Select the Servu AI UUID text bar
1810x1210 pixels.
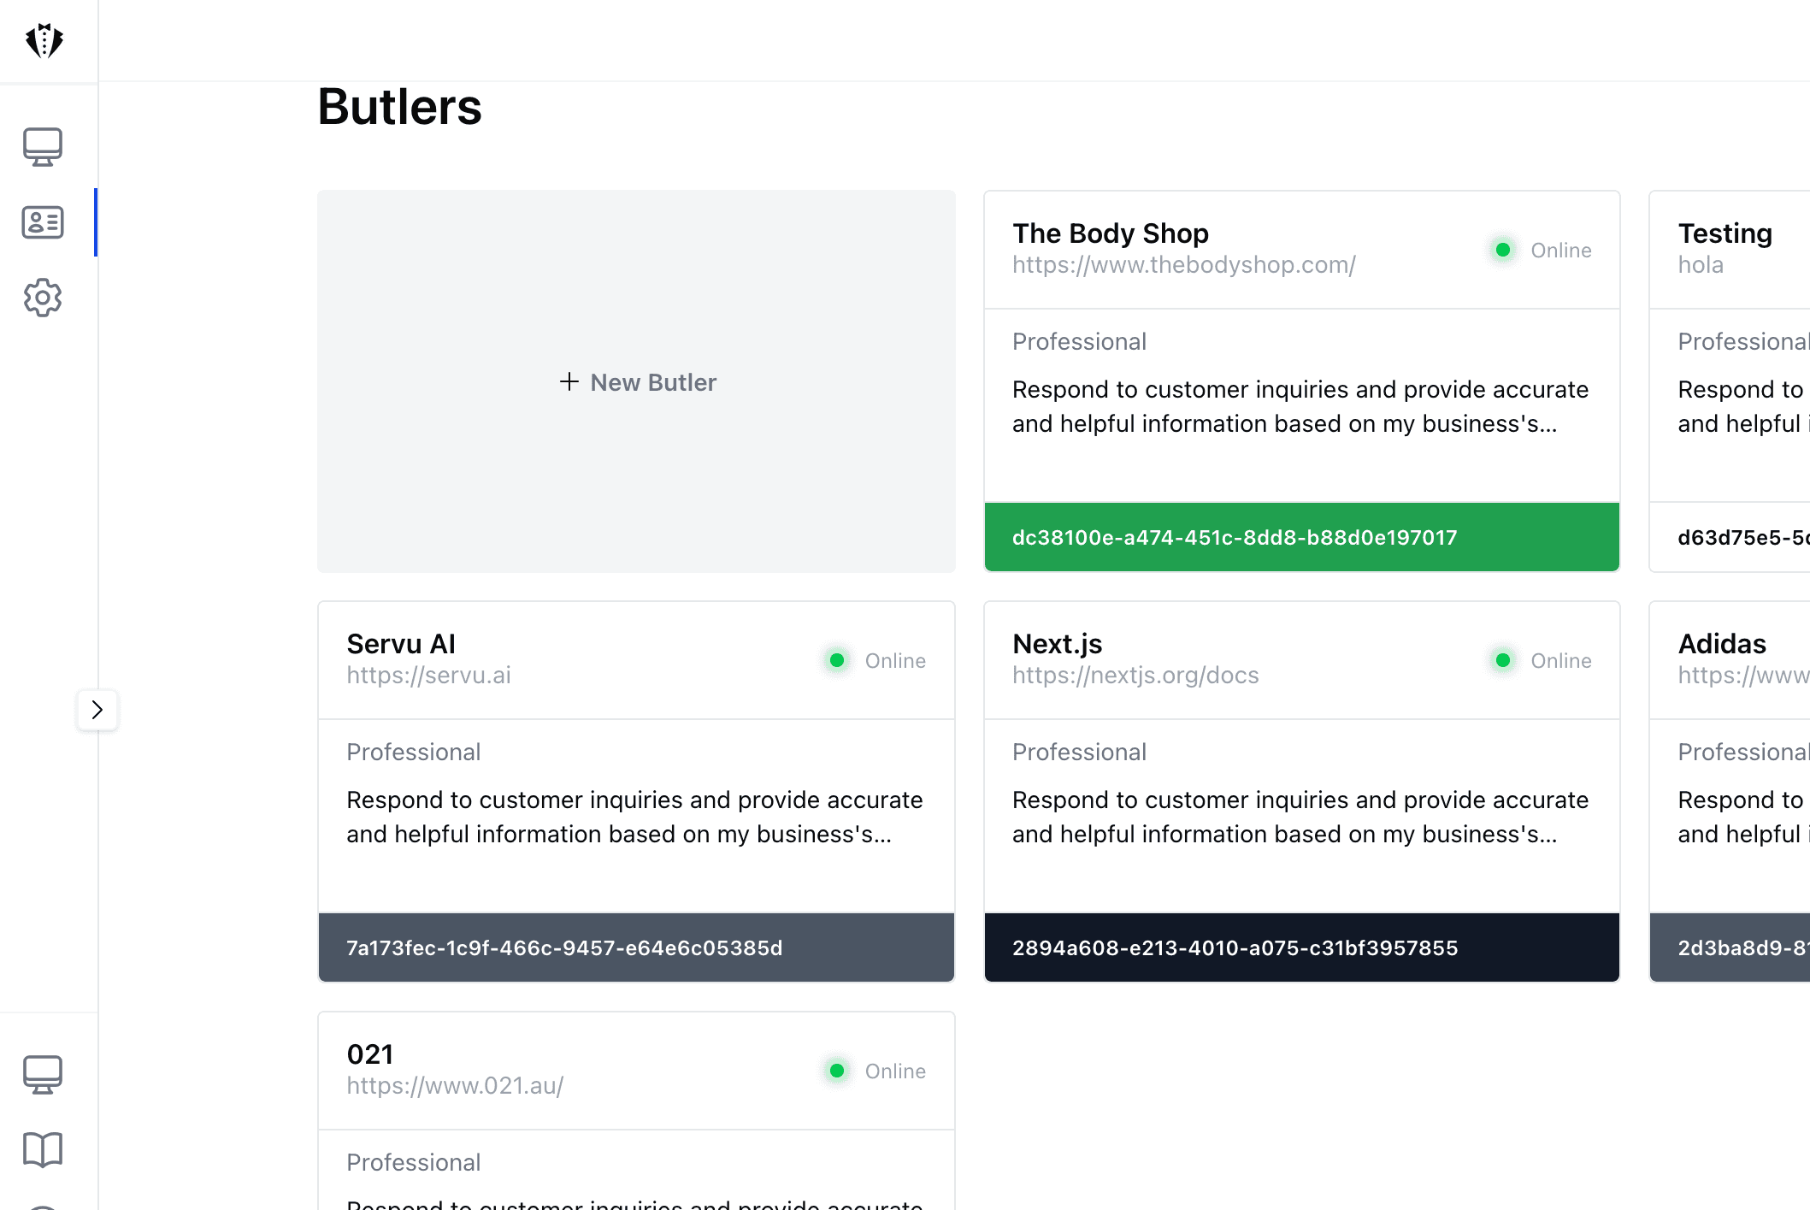636,947
